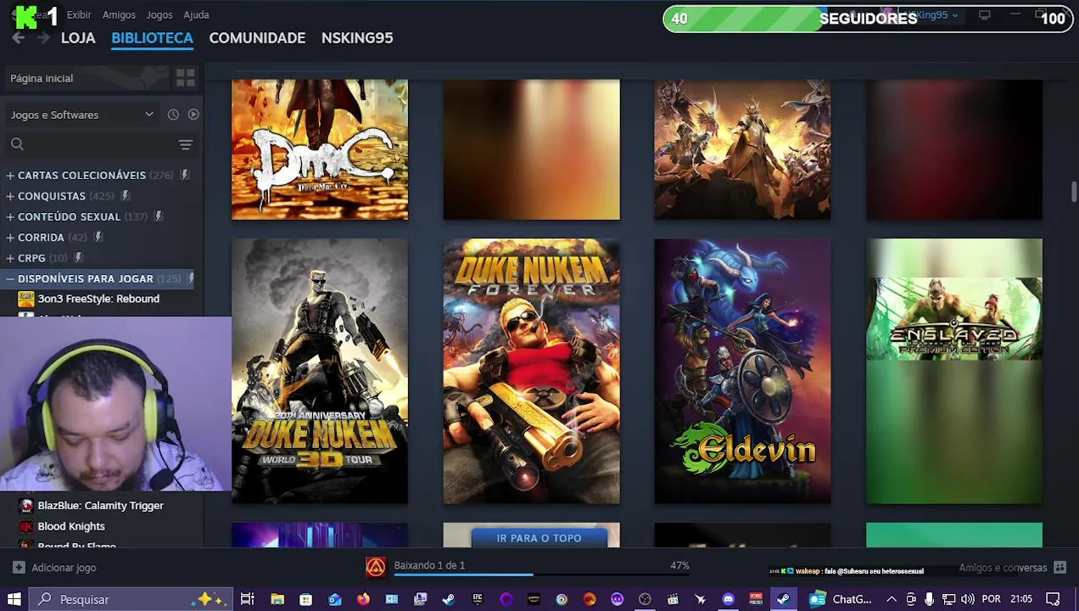Click the Blood Knights game icon
Screen dimensions: 1079x611
coord(26,526)
